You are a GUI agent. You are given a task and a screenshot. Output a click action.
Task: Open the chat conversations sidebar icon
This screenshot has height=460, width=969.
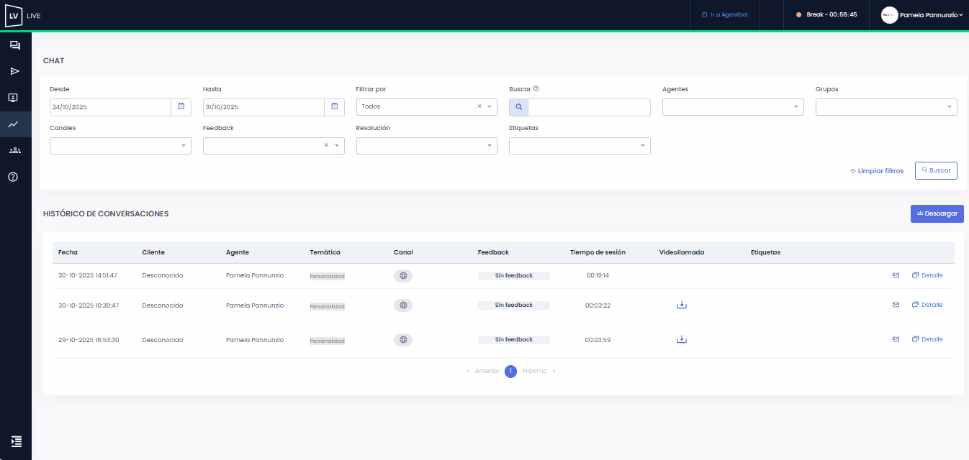click(x=14, y=45)
